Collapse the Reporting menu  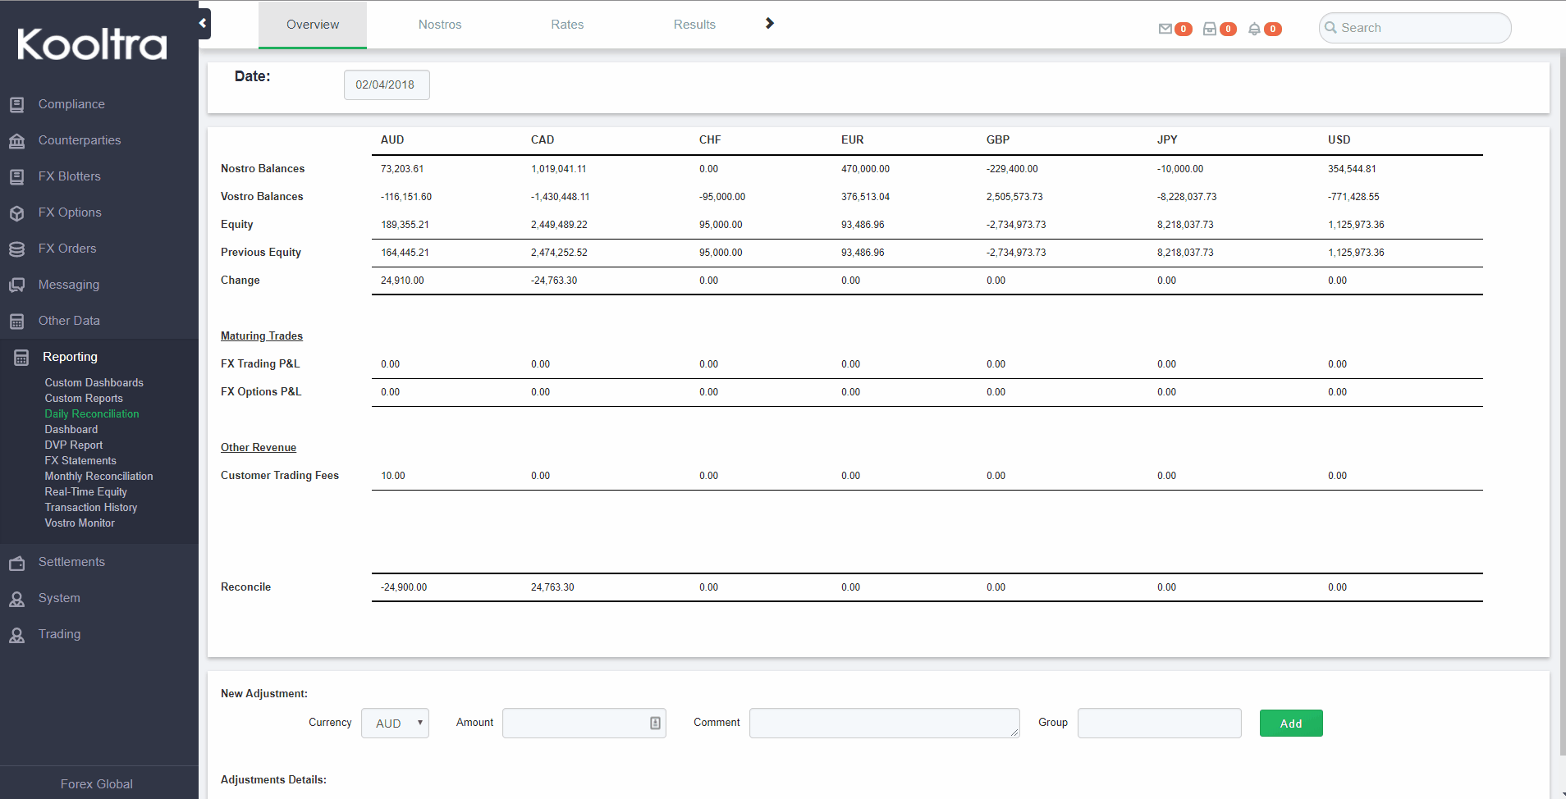click(x=70, y=357)
